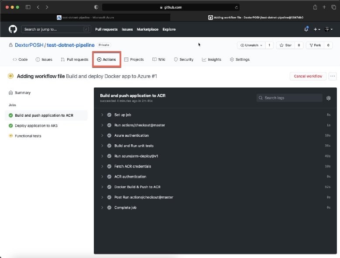The image size is (340, 258).
Task: Click the stargazers count 0 beside Star
Action: (299, 45)
